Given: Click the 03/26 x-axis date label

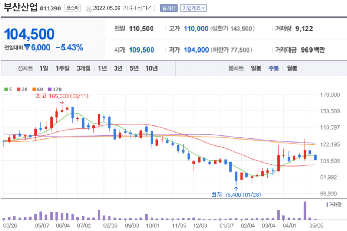Looking at the screenshot, I should click(x=10, y=225).
